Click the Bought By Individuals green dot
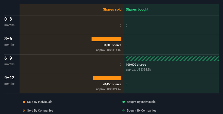The height and width of the screenshot is (114, 223). click(124, 102)
